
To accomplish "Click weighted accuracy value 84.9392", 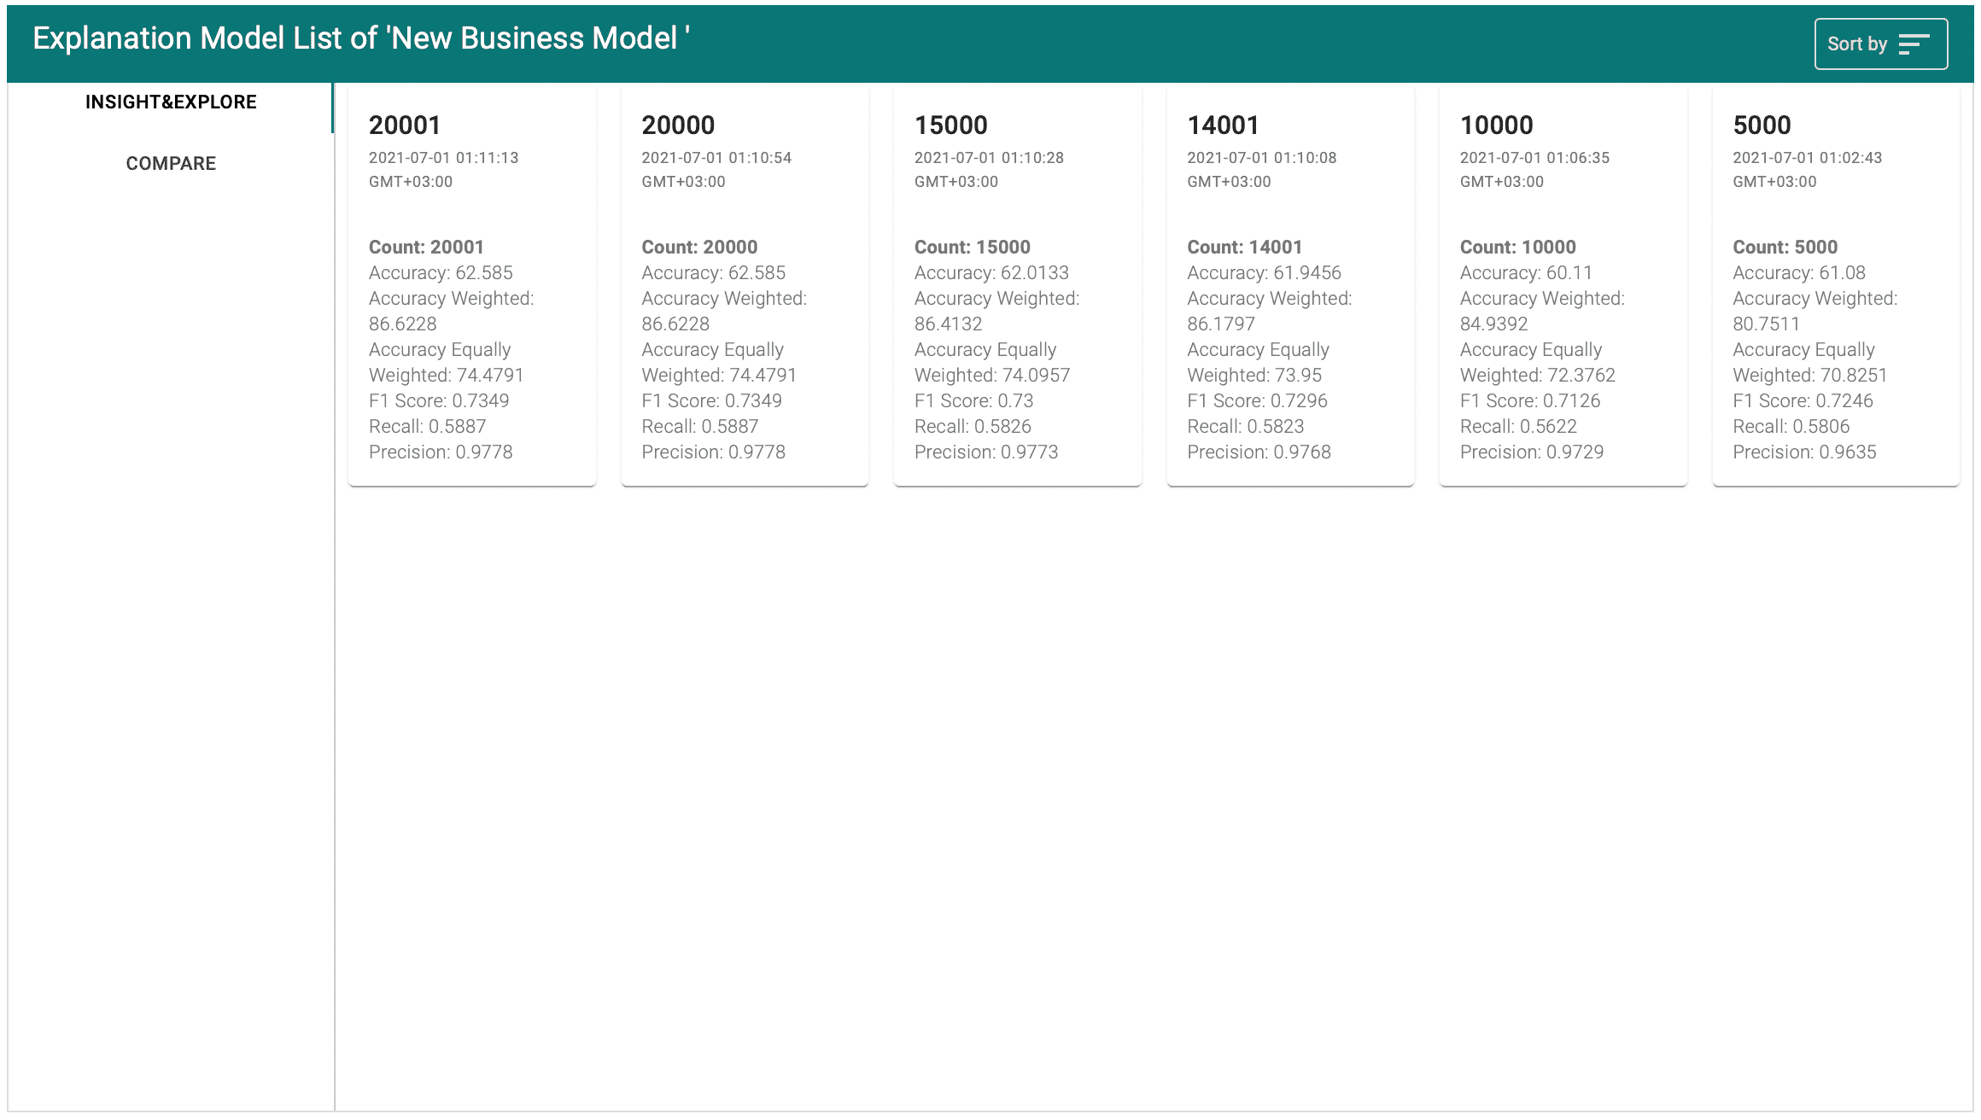I will pos(1493,324).
